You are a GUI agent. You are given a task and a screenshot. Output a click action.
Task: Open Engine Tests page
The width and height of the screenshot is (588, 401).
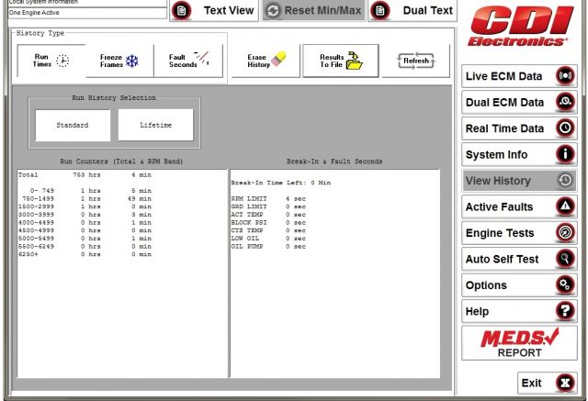tap(519, 233)
